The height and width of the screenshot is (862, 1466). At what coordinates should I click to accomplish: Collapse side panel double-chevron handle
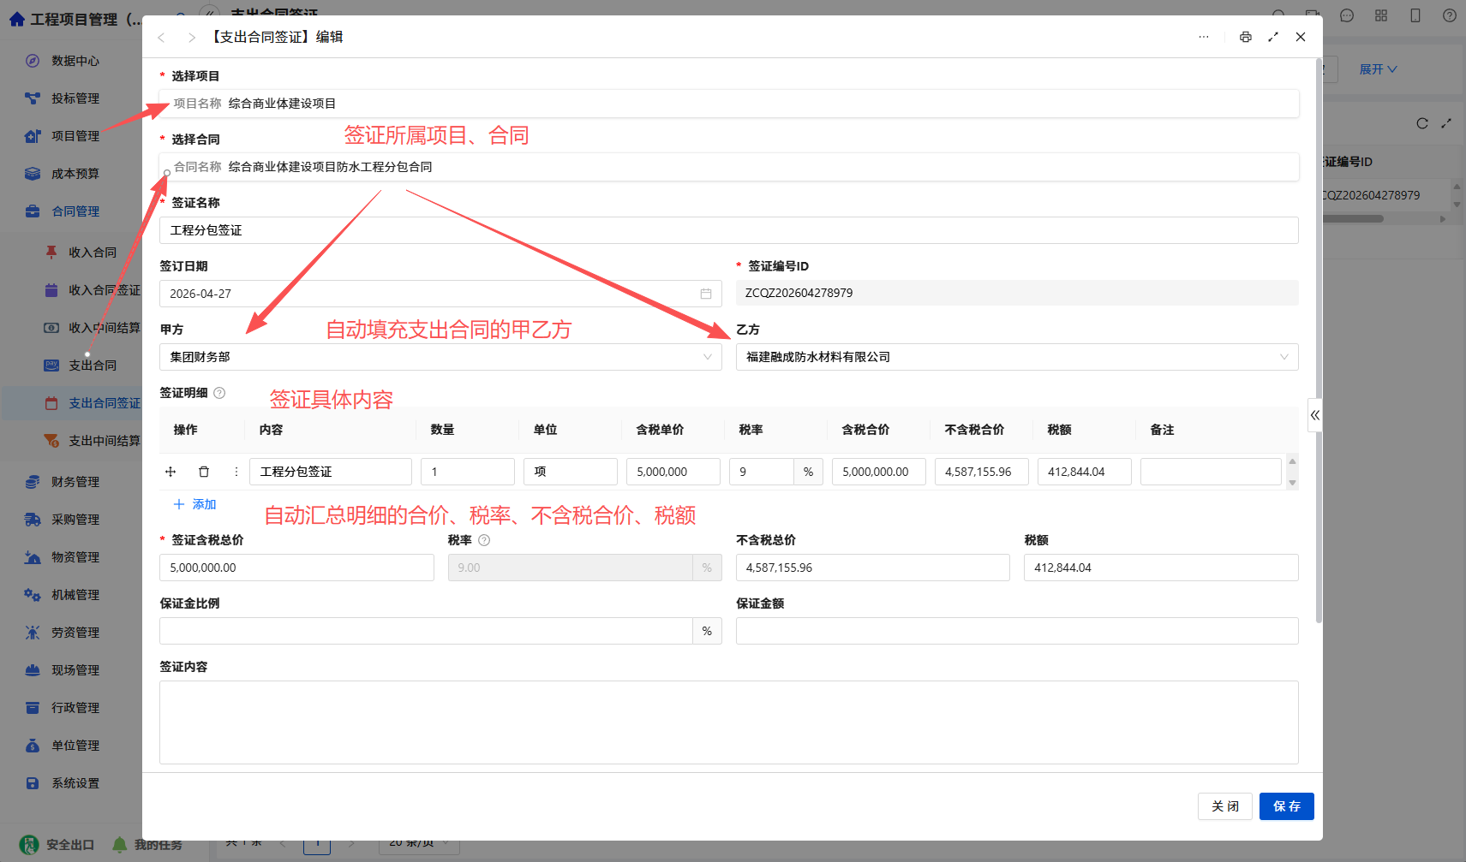[x=1314, y=415]
